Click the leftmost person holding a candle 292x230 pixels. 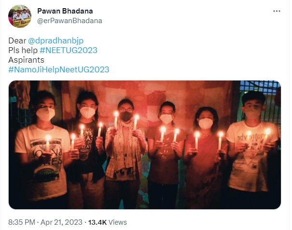click(42, 149)
